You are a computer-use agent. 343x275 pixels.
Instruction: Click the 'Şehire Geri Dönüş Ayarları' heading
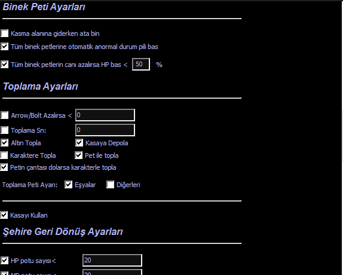(x=63, y=232)
